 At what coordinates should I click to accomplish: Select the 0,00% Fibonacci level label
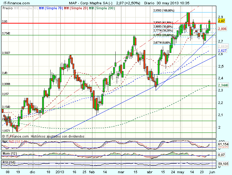(x=162, y=42)
